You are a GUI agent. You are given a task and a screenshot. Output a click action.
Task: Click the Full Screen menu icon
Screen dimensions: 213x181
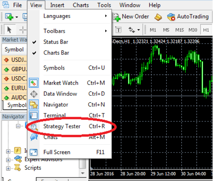click(34, 152)
